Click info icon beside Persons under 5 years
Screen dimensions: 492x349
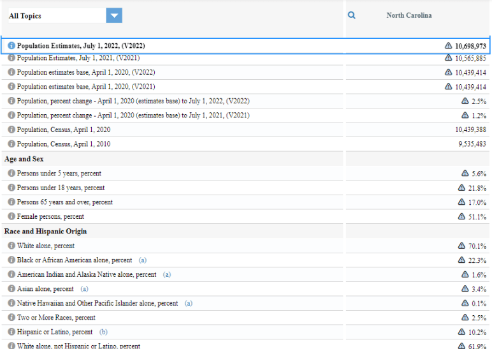coord(11,174)
